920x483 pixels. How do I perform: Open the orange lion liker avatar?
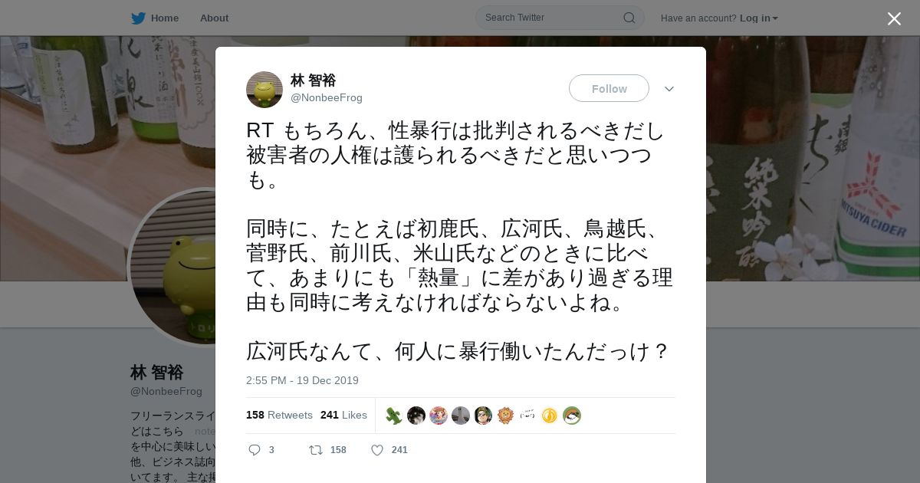505,416
